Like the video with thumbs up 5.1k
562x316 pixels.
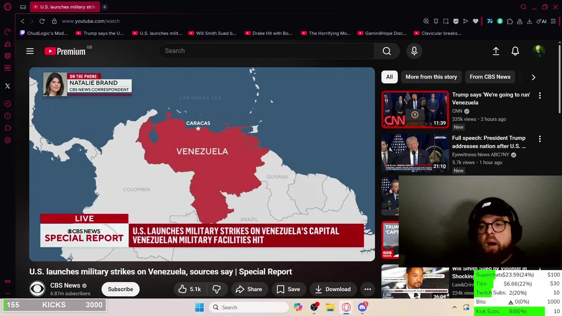coord(190,289)
